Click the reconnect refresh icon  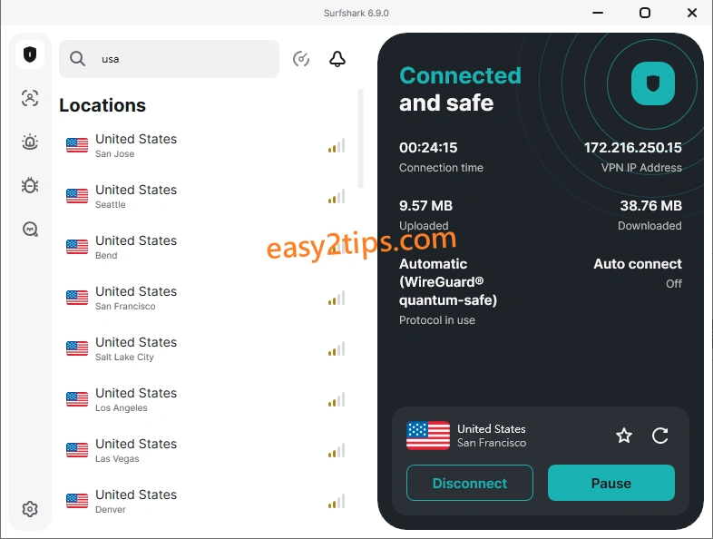tap(659, 436)
